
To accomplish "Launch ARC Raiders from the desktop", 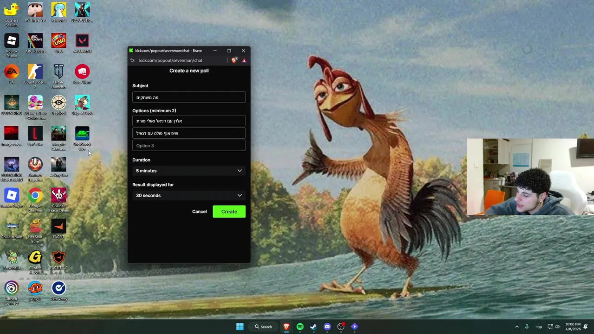I will (35, 44).
